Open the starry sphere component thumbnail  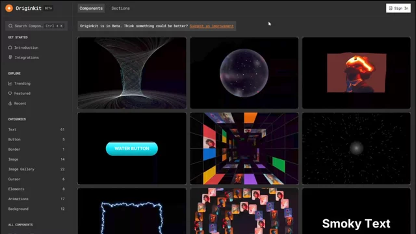pos(244,73)
